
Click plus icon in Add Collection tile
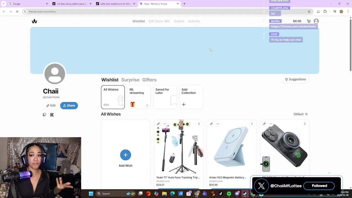(184, 105)
